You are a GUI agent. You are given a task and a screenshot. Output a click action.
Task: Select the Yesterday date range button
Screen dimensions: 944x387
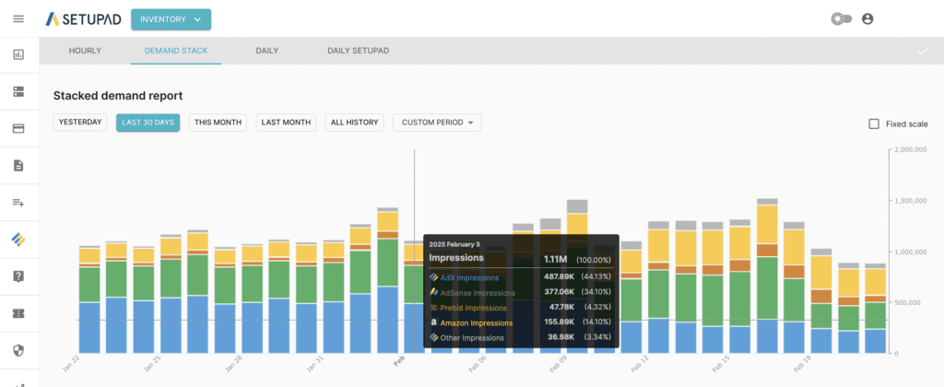[x=80, y=123]
